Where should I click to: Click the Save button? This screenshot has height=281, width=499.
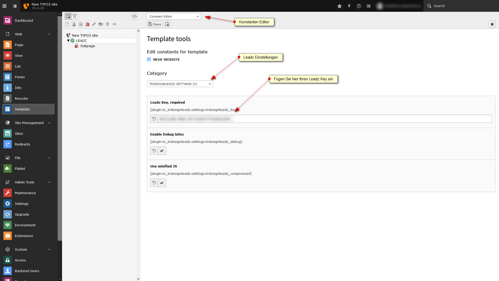pos(155,24)
